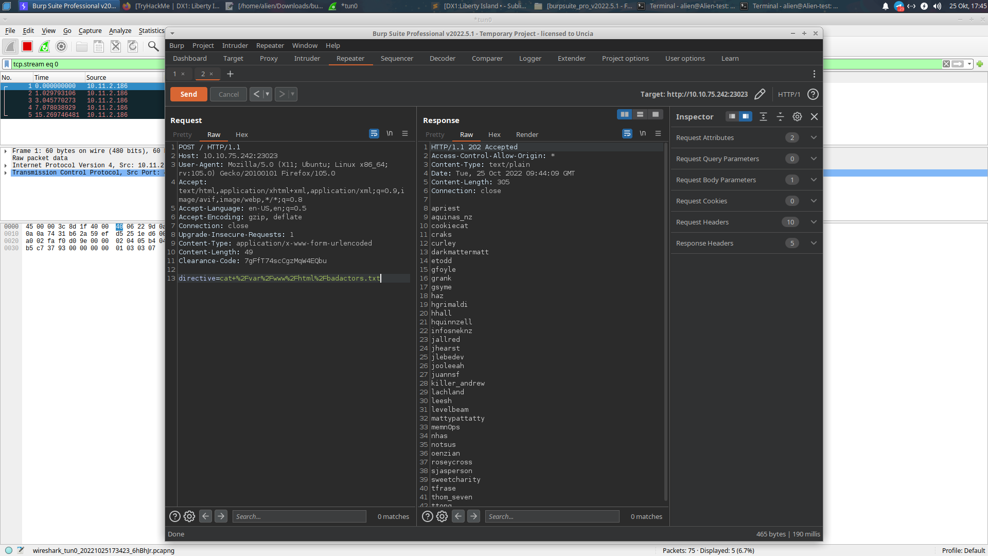Toggle word wrap in the Request editor
988x556 pixels.
(374, 134)
